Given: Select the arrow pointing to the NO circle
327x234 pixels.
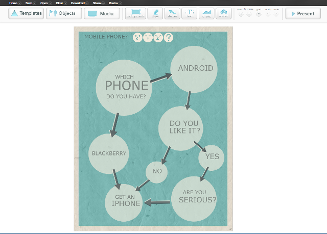Looking at the screenshot, I should [166, 155].
